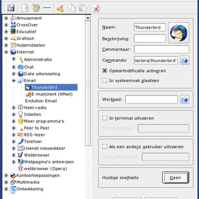Click the Commando input field
The height and width of the screenshot is (199, 199).
(x=156, y=60)
